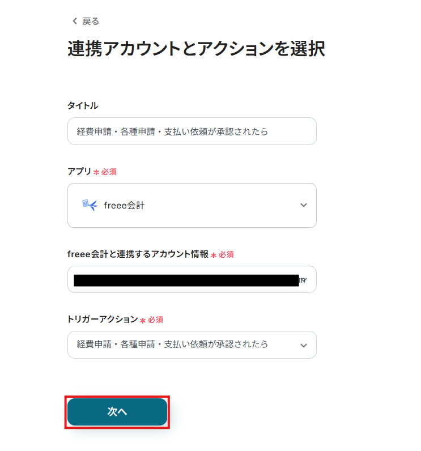The image size is (421, 451).
Task: Open the redacted account information dropdown
Action: click(x=187, y=280)
